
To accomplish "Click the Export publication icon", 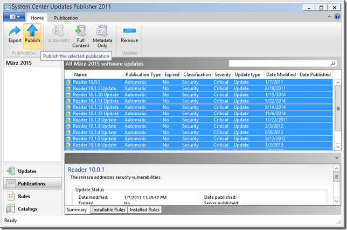I will 15,31.
